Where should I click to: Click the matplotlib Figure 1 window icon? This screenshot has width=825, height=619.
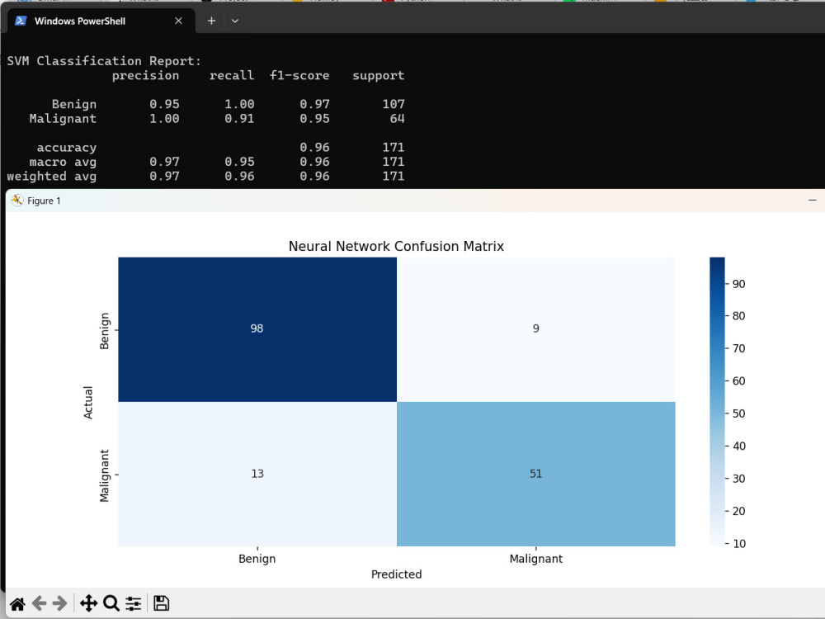[17, 201]
